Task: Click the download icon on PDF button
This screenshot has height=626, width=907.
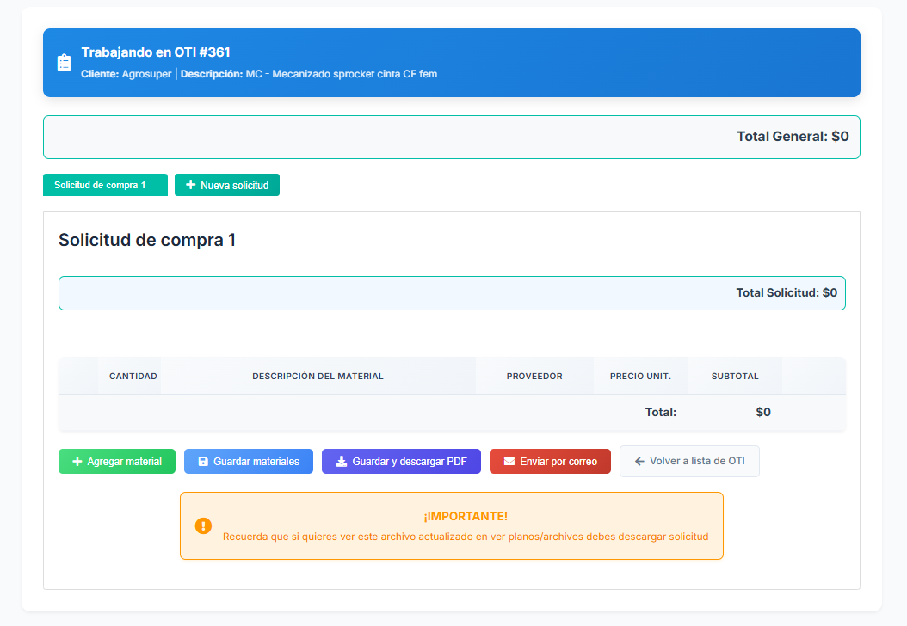Action: point(342,462)
